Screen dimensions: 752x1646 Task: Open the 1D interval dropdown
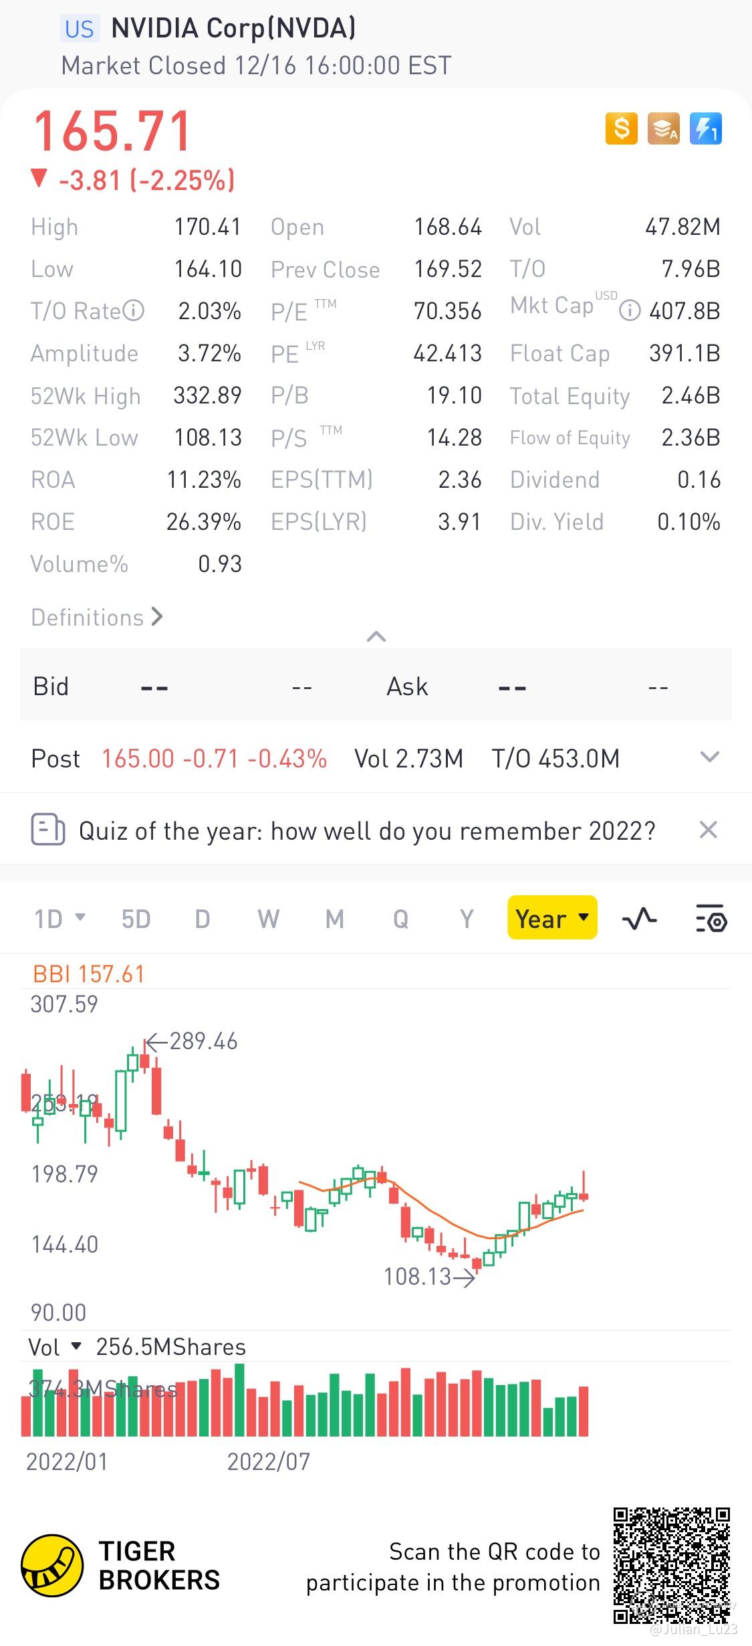coord(59,919)
